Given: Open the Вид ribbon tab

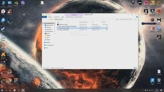Looking at the screenshot, I should click(63, 17).
